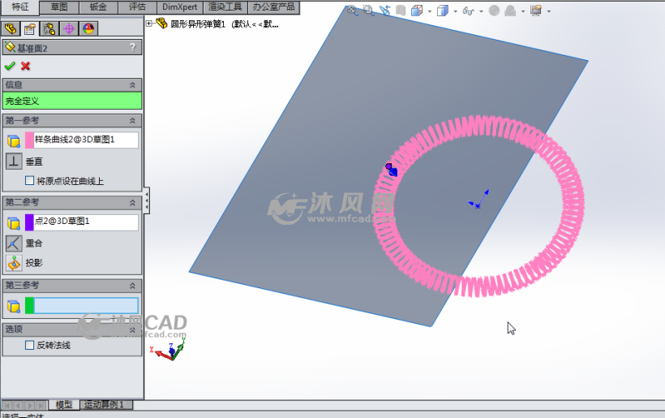Viewport: 665px width, 418px height.
Task: Expand the 圆形异形弹簧1 tree node
Action: coord(149,24)
